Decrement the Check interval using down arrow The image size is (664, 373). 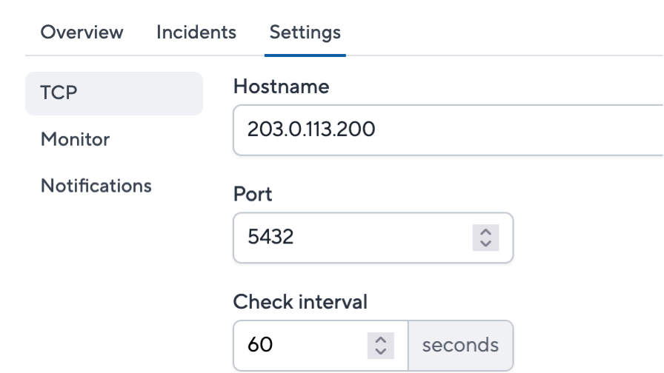381,352
